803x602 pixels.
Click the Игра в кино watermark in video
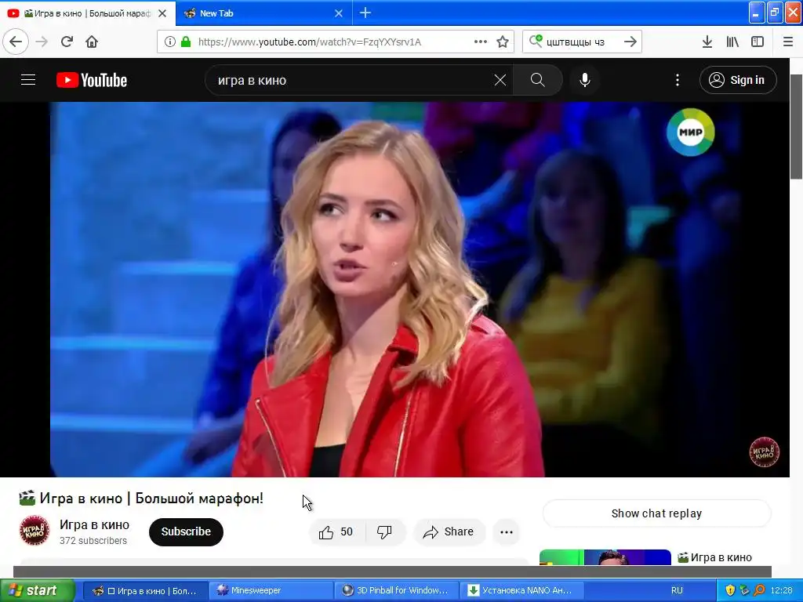coord(764,451)
